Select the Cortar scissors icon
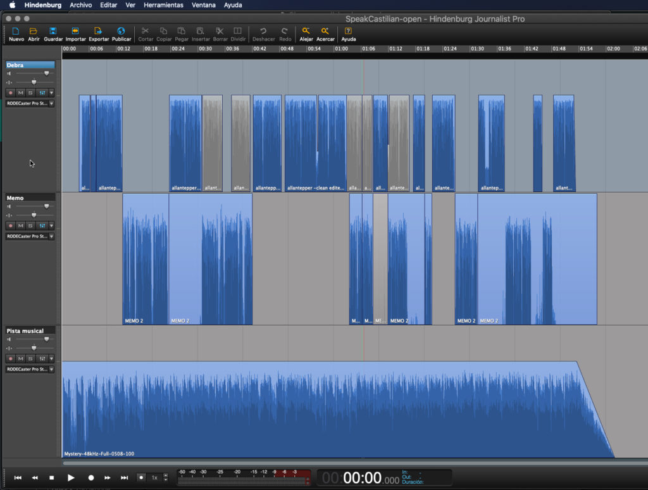 click(x=145, y=34)
